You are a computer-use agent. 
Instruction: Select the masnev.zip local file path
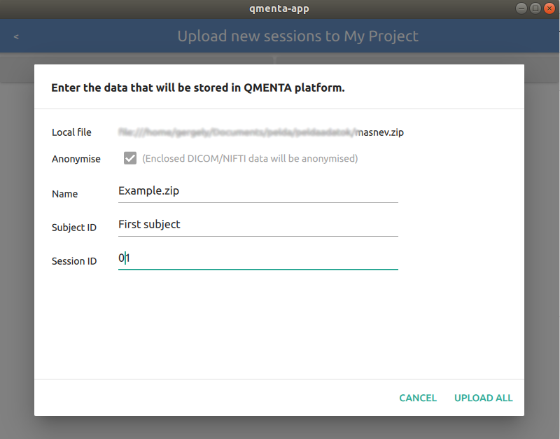(x=261, y=132)
